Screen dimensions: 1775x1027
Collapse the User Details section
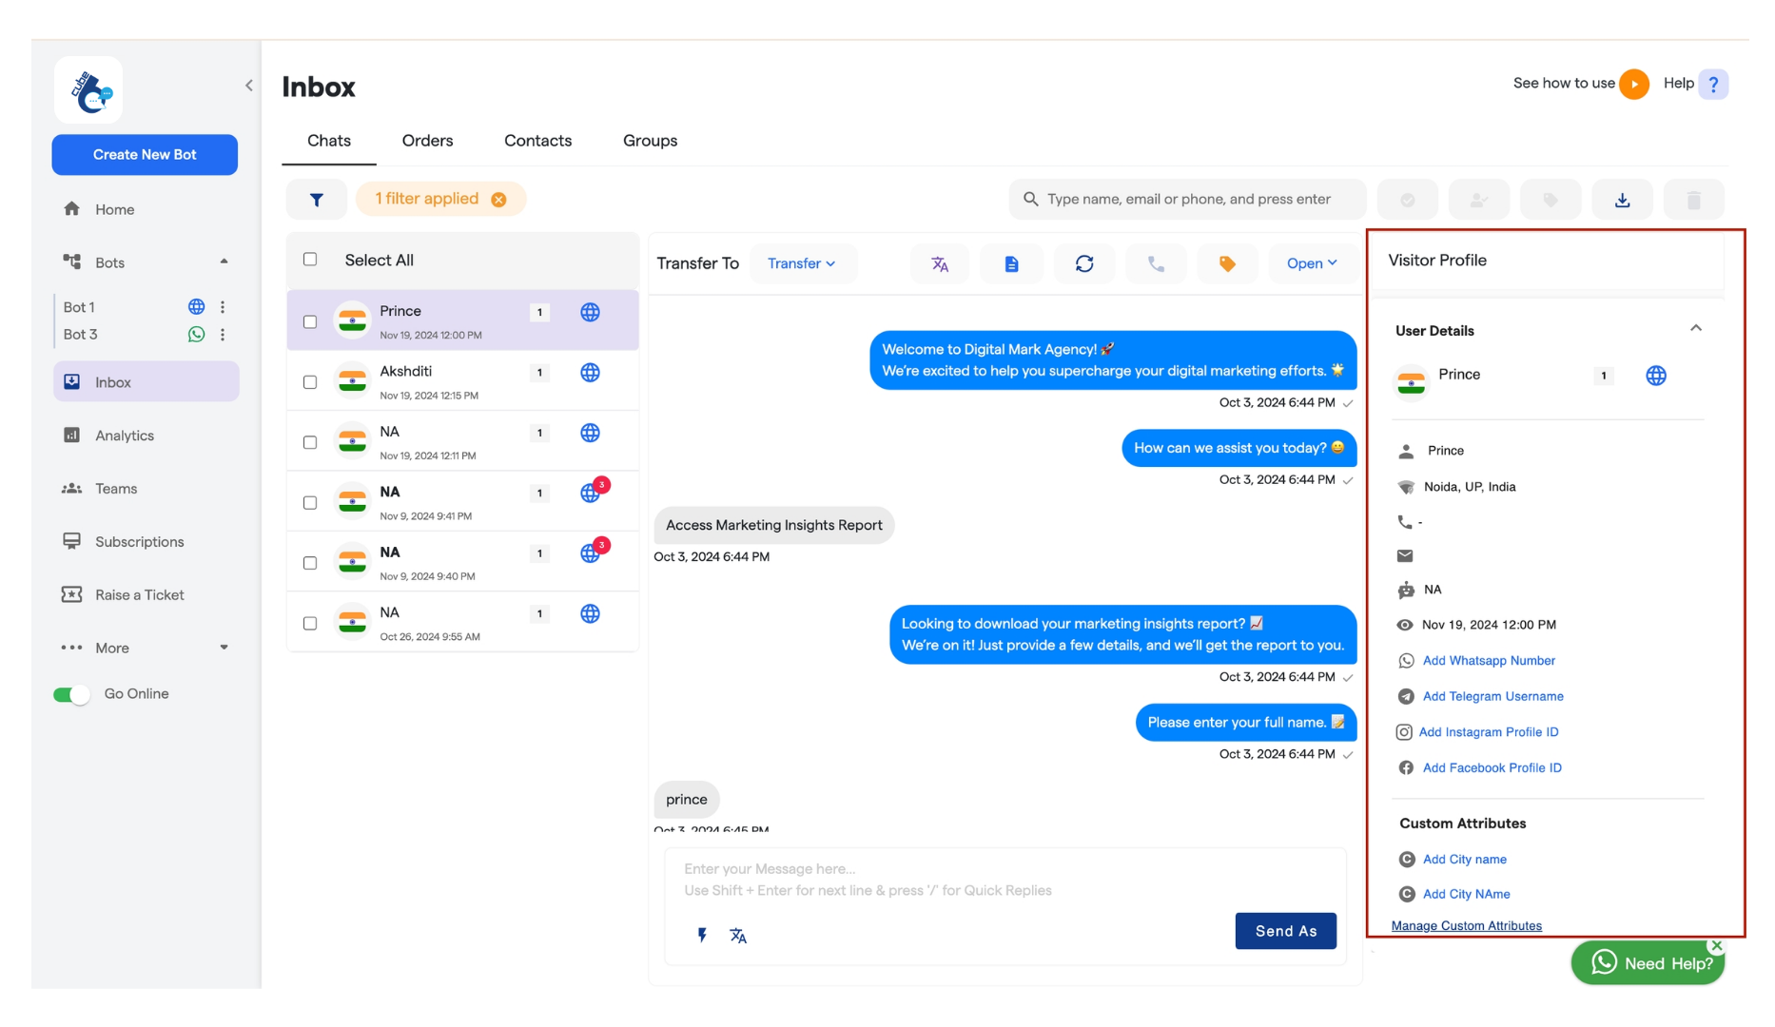(1696, 328)
